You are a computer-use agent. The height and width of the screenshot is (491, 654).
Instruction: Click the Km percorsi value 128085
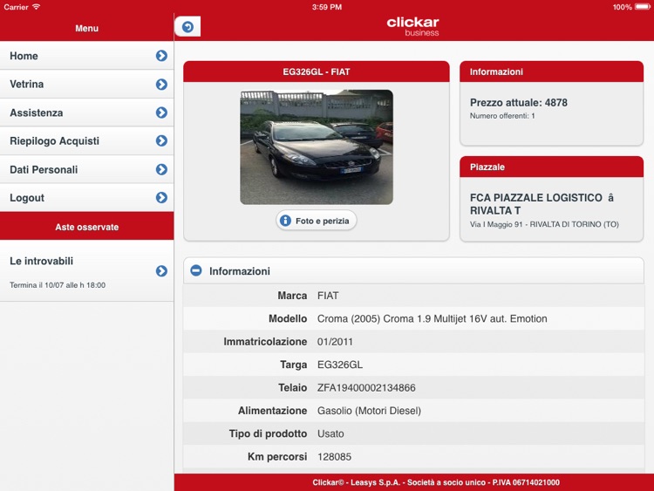(x=334, y=457)
